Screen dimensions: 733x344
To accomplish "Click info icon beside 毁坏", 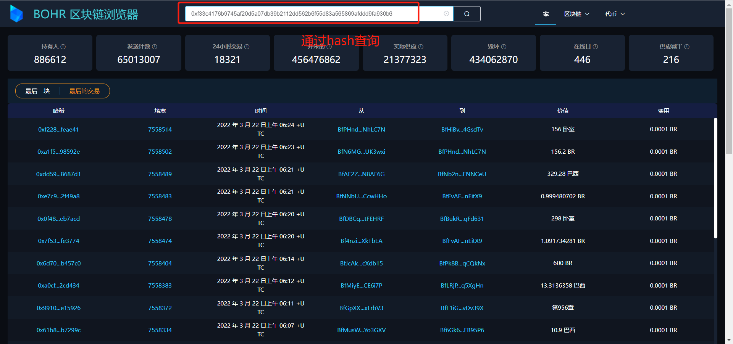I will (x=504, y=47).
